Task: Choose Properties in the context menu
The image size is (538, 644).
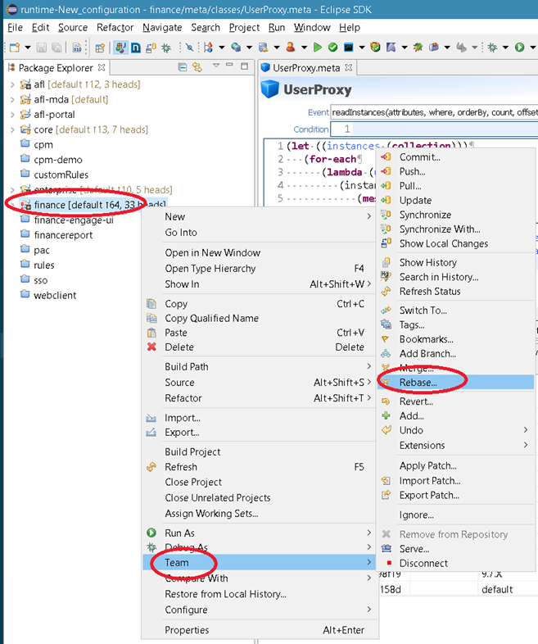Action: pos(187,630)
